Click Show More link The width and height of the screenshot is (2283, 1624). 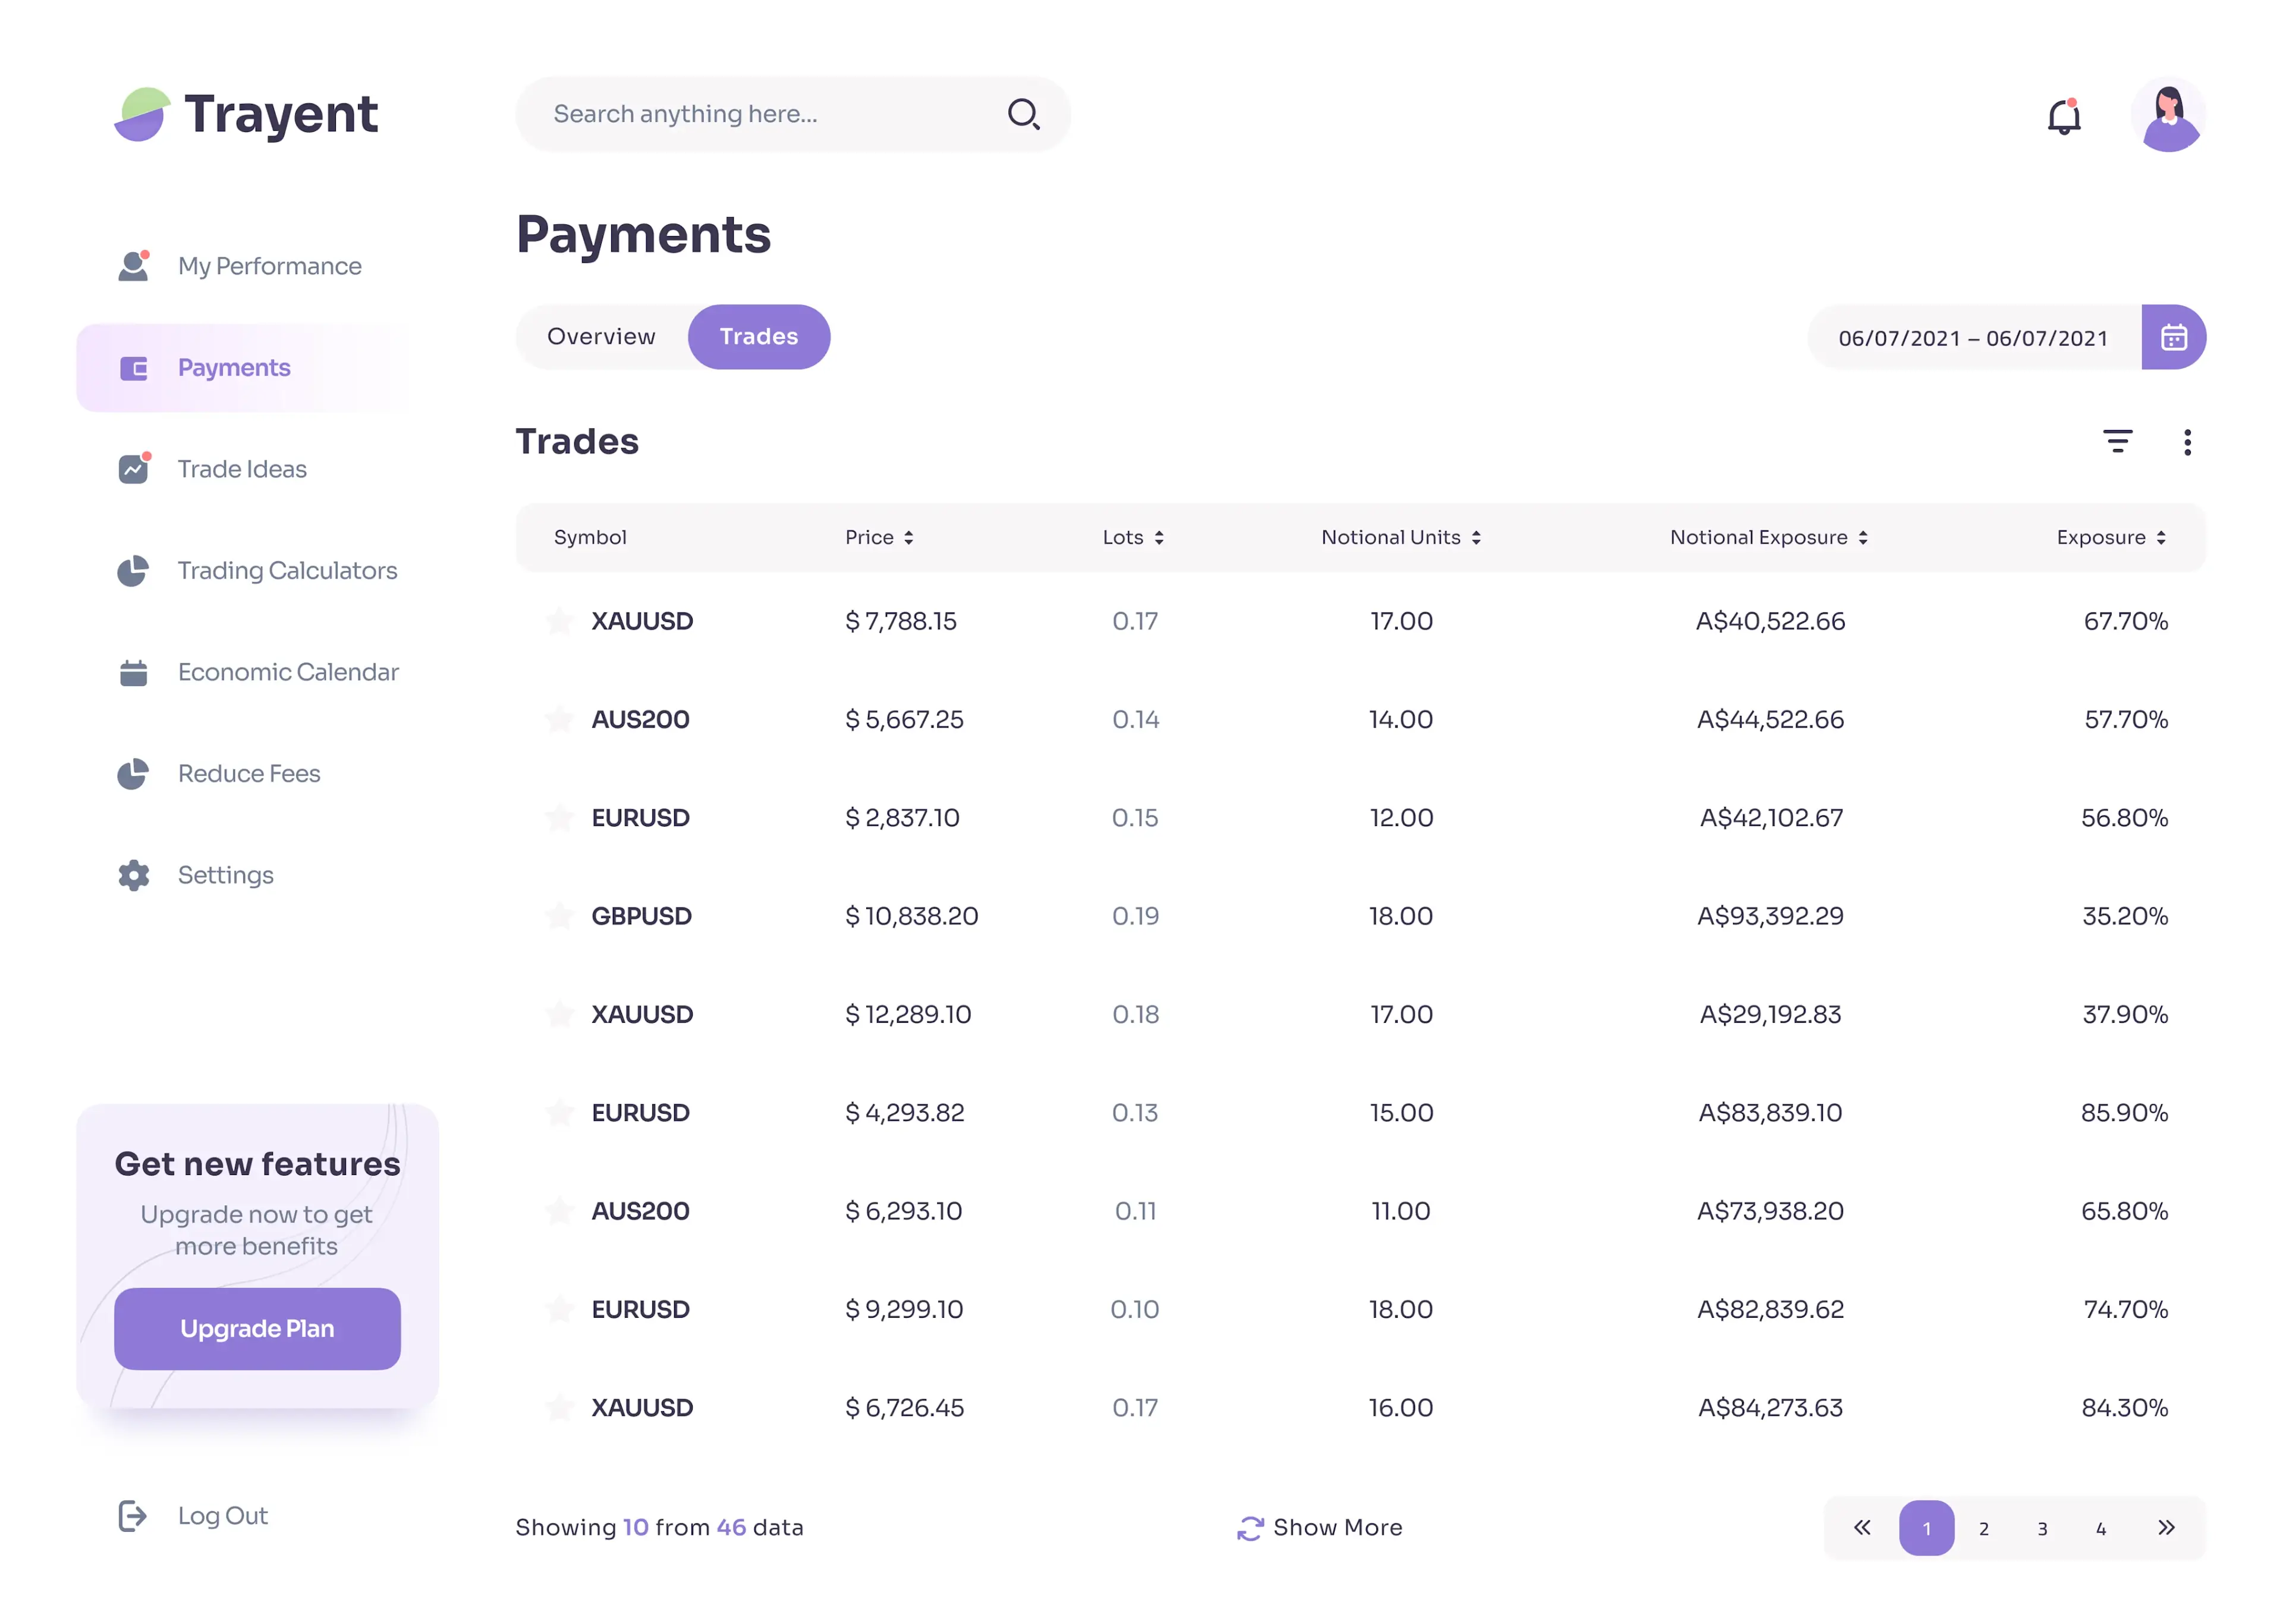pyautogui.click(x=1319, y=1527)
